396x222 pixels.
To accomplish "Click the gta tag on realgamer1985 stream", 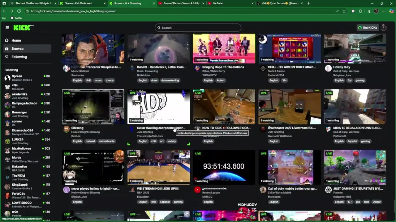I will point(358,202).
